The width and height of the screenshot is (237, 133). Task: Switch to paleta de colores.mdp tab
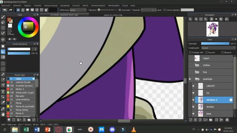tap(113, 15)
